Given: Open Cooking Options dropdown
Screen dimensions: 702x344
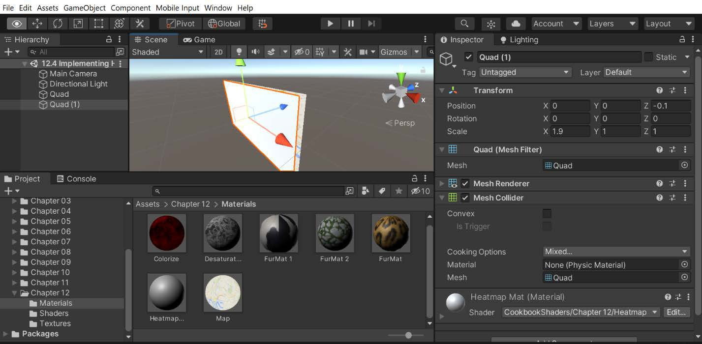Looking at the screenshot, I should click(616, 252).
